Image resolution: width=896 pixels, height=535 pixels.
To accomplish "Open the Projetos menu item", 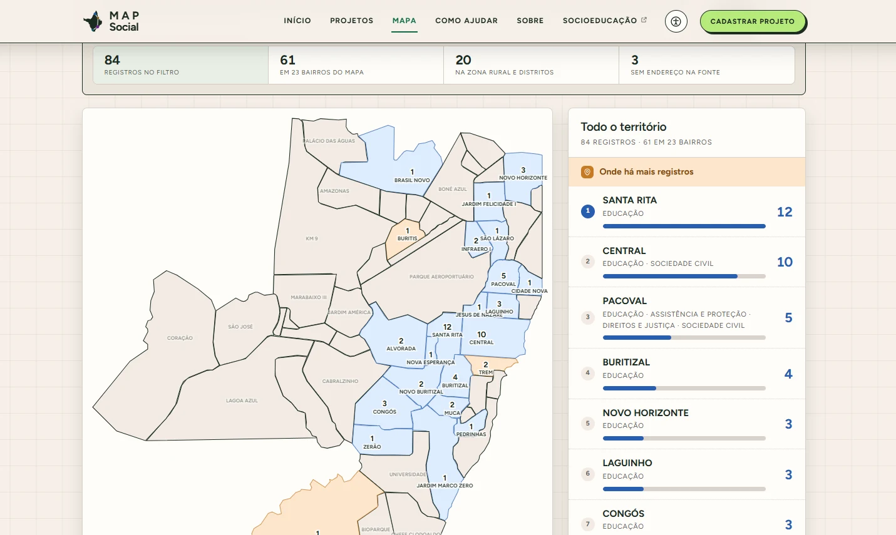I will 352,21.
